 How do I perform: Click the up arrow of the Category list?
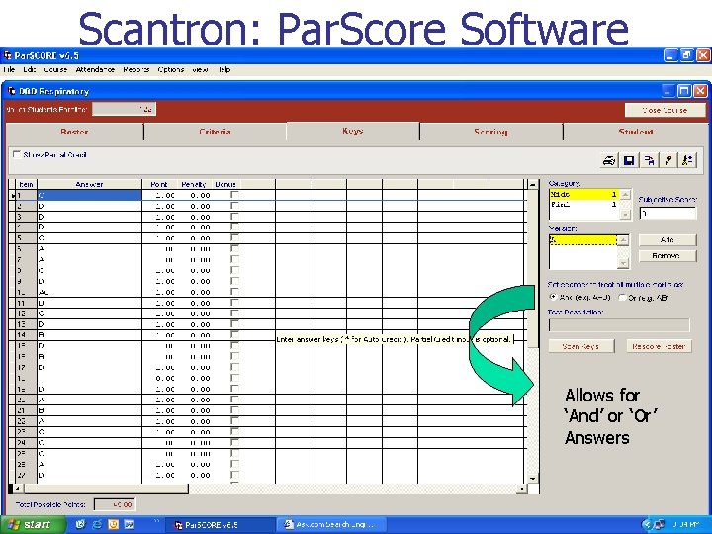coord(625,194)
